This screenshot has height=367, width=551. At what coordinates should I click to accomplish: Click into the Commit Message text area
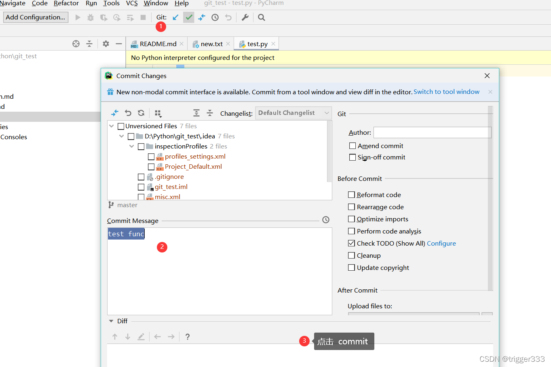click(x=220, y=271)
